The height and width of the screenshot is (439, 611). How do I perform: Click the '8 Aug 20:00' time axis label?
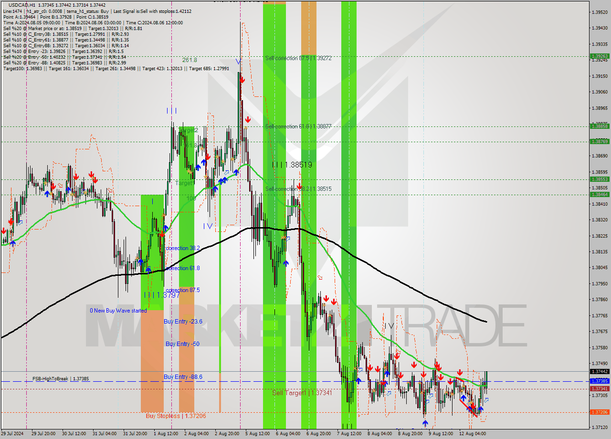410,434
